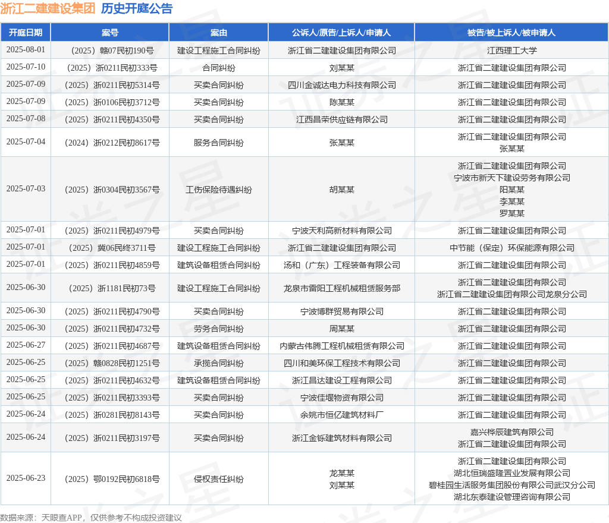Screen dimensions: 609x523
Task: Click defendant 江西理工大学
Action: click(x=511, y=51)
